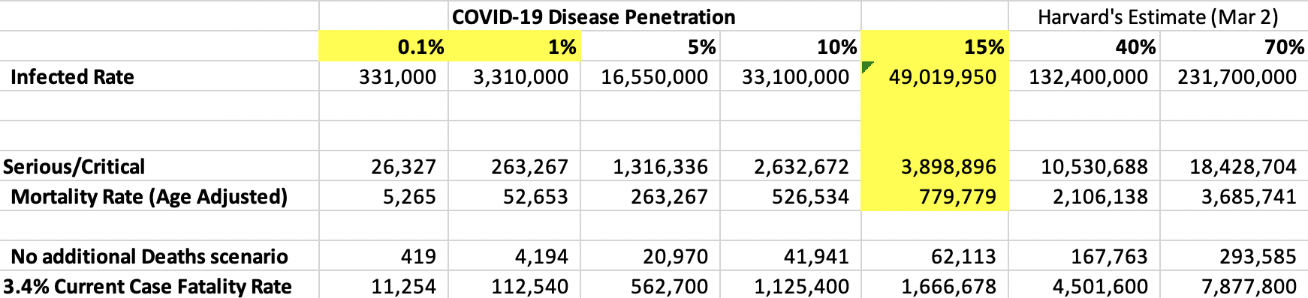
Task: Select the cell with 33,100,000
Action: point(791,76)
